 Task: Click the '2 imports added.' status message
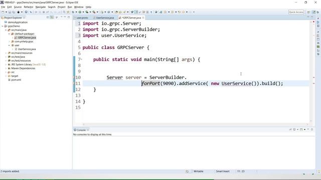(x=10, y=171)
